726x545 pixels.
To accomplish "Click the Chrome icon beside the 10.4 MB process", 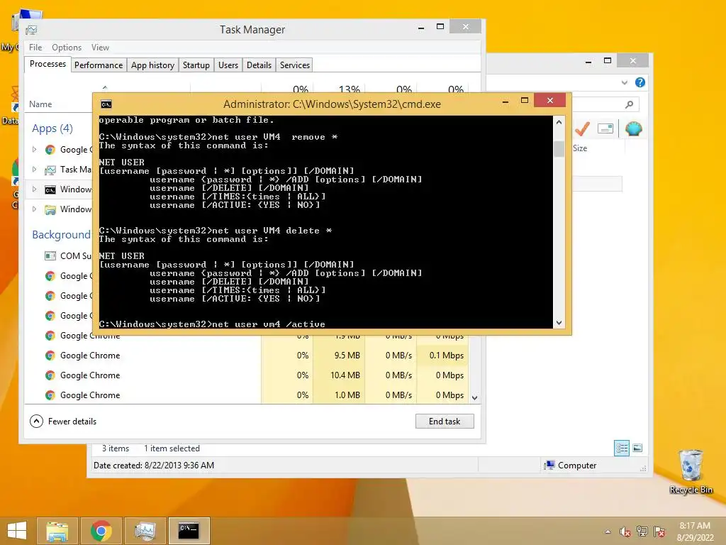I will tap(50, 375).
